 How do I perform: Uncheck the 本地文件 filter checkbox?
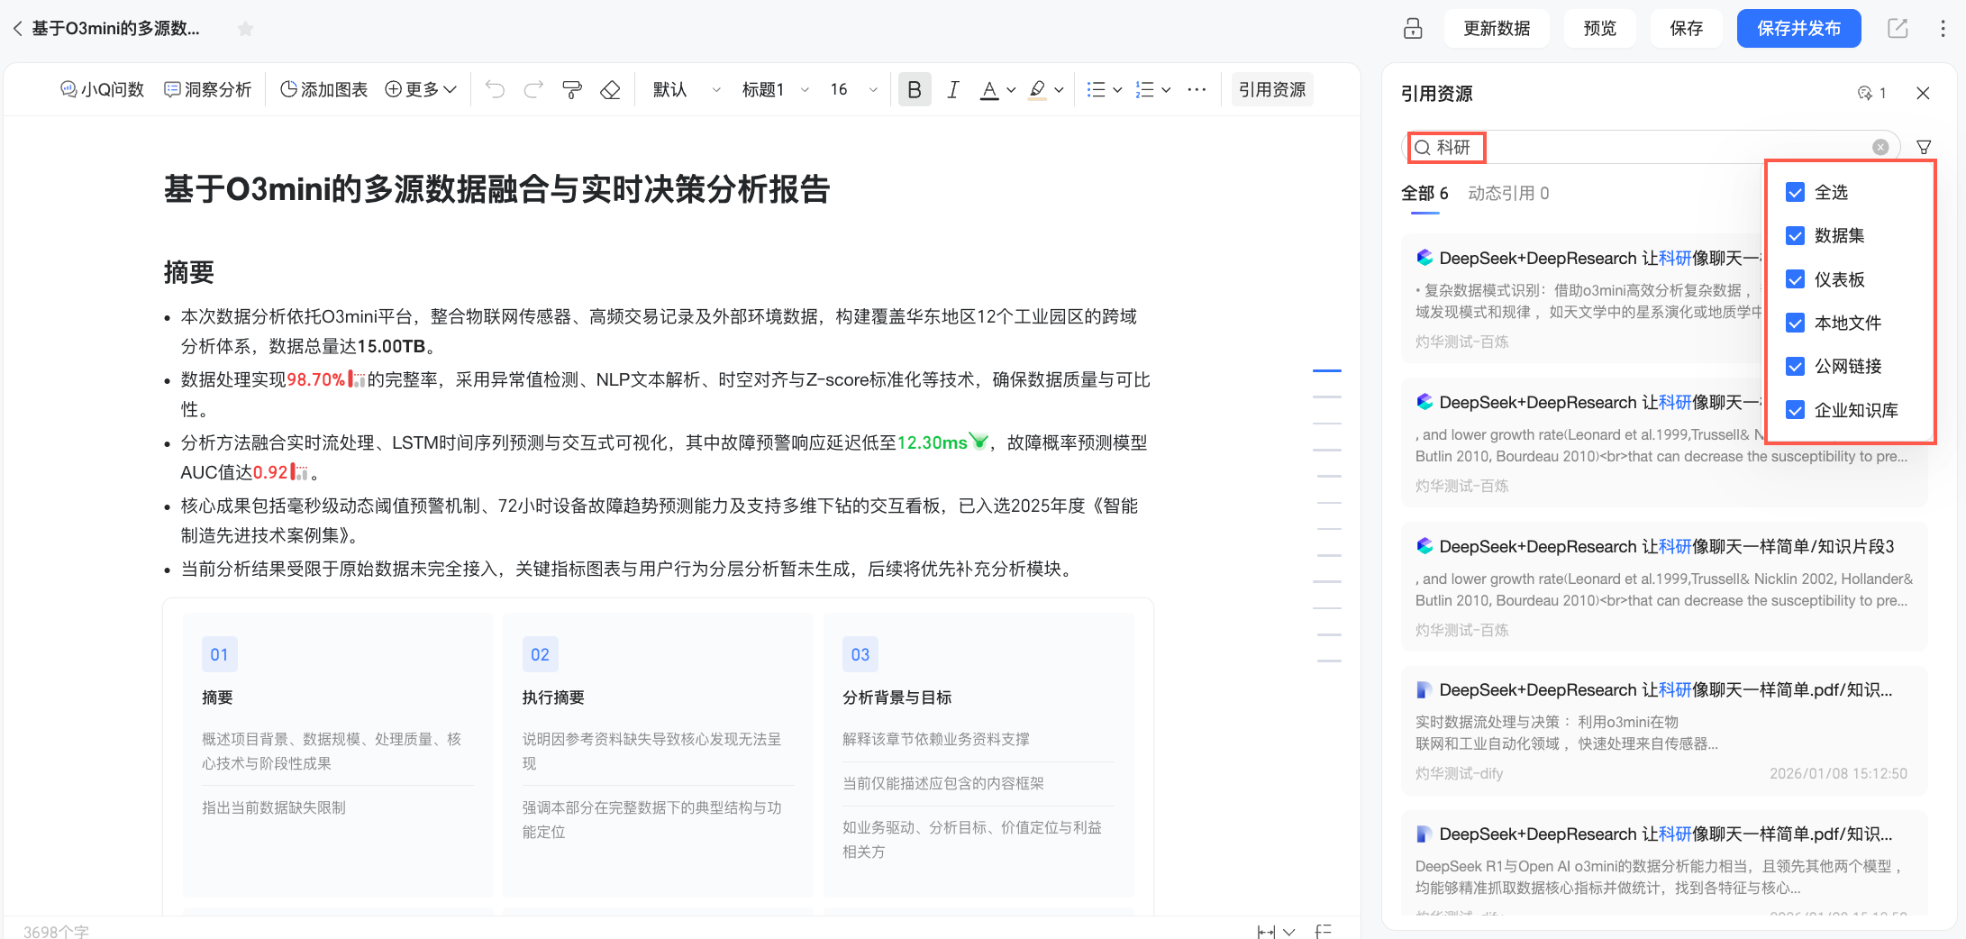click(1795, 323)
